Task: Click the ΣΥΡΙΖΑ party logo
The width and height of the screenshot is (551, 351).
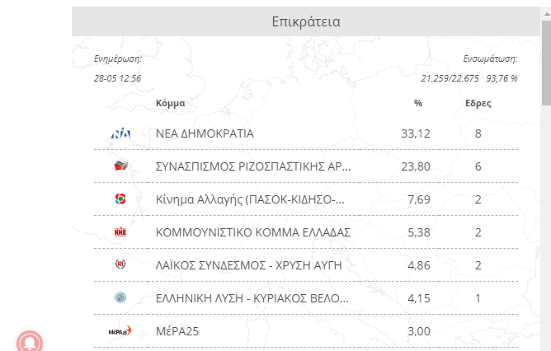Action: coord(120,166)
